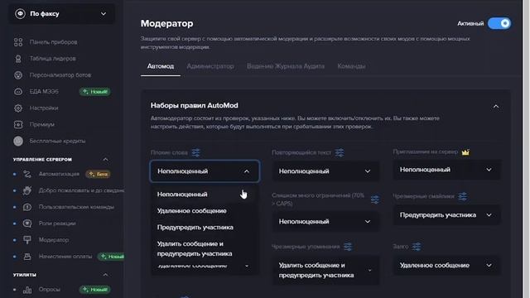
Task: Collapse the Управление сервером sidebar section
Action: tap(105, 159)
